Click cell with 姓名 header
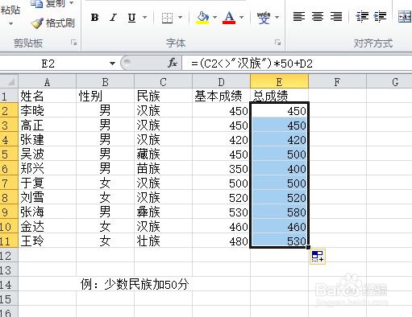Viewport: 412px width, 317px height. click(47, 96)
